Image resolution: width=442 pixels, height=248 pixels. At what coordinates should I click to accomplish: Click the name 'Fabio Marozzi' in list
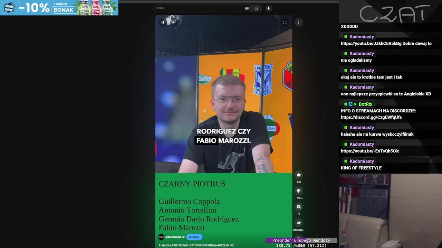coord(182,228)
